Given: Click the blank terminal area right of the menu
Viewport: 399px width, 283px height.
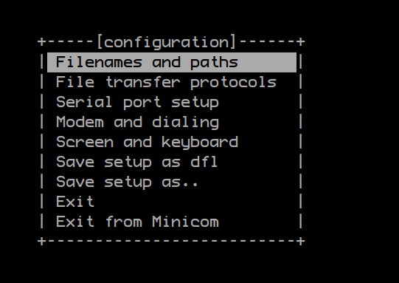Looking at the screenshot, I should 351,142.
